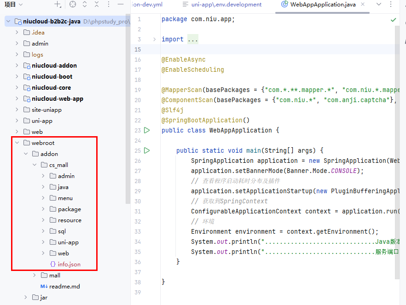Expand the niucloud-core module folder

point(17,87)
